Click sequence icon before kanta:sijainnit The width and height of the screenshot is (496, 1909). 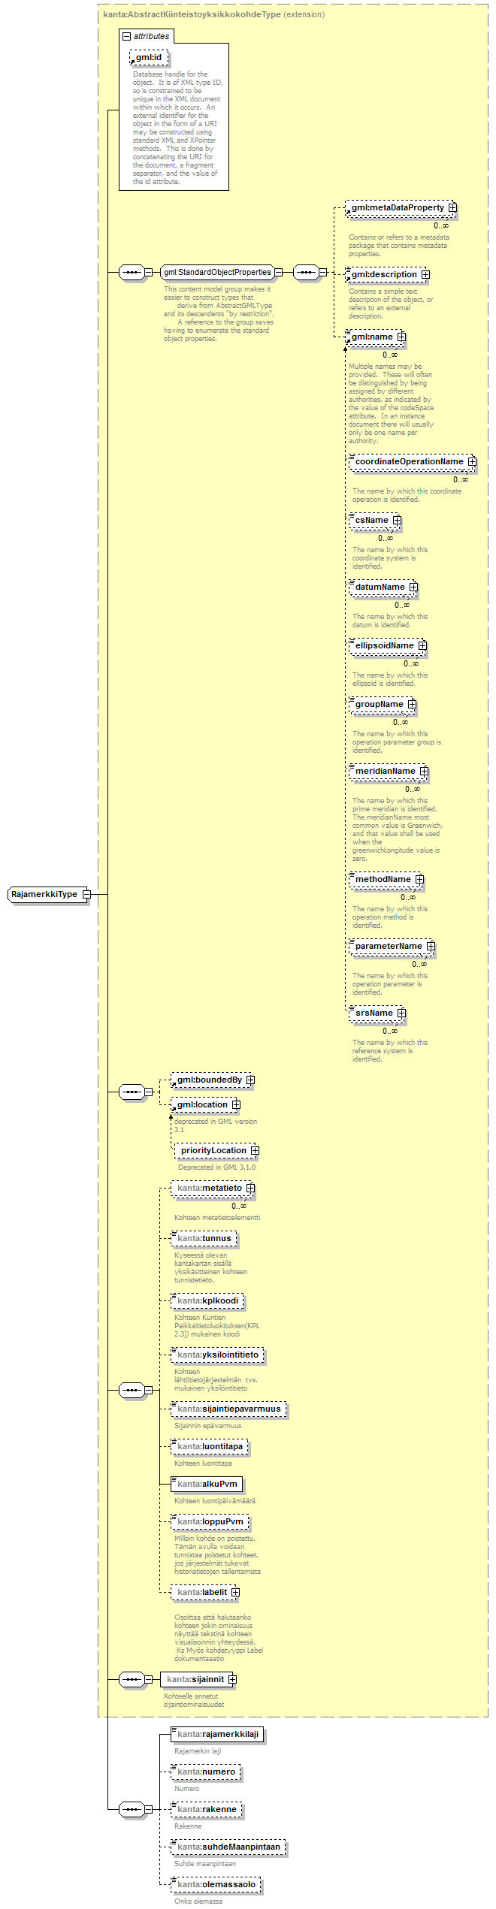pyautogui.click(x=132, y=1678)
